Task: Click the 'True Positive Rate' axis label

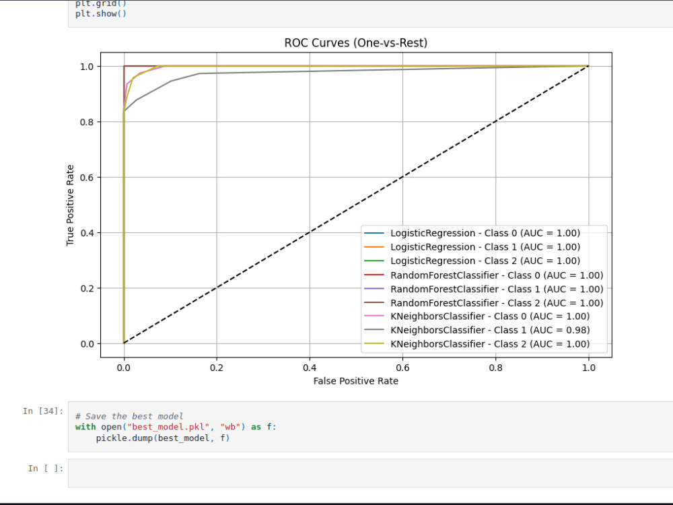Action: coord(70,205)
